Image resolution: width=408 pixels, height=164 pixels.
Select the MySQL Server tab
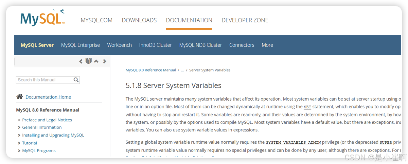coord(37,45)
